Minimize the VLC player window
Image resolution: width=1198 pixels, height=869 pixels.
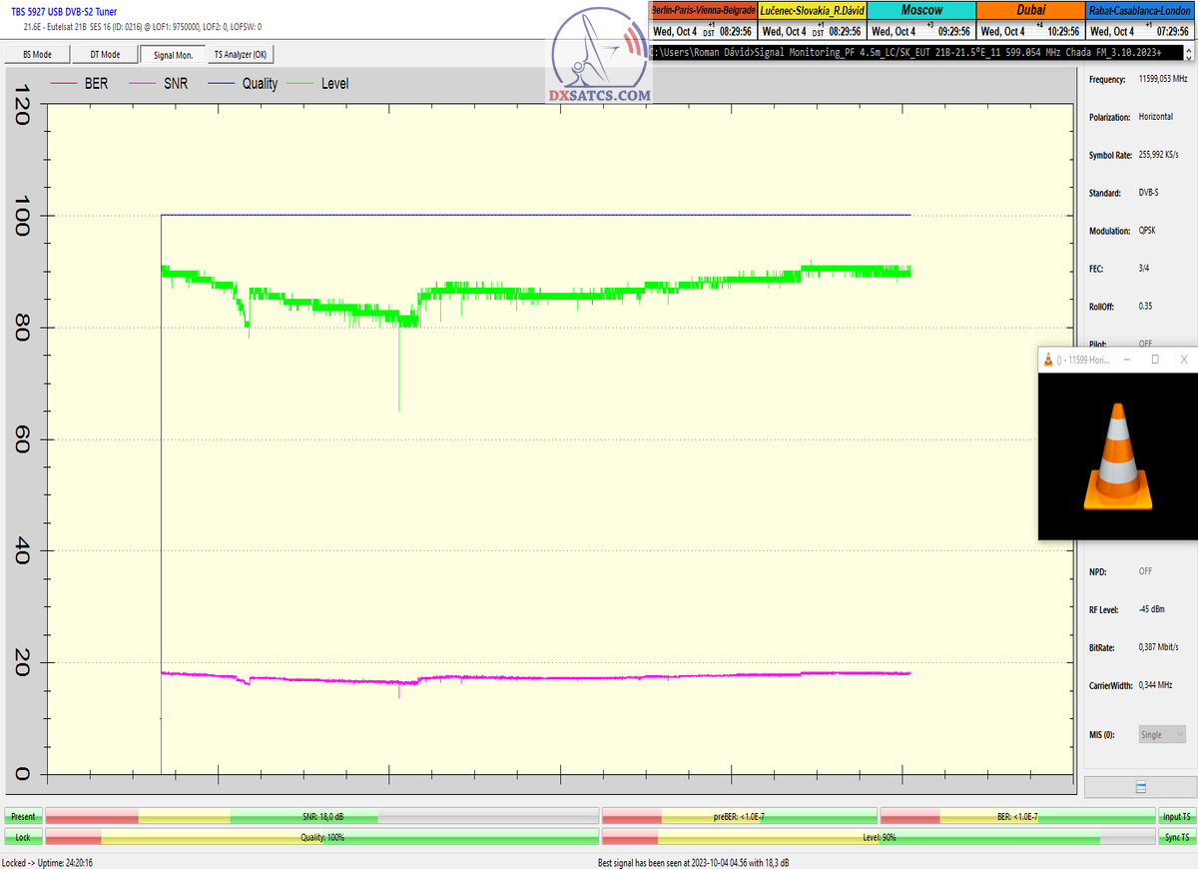pyautogui.click(x=1127, y=360)
